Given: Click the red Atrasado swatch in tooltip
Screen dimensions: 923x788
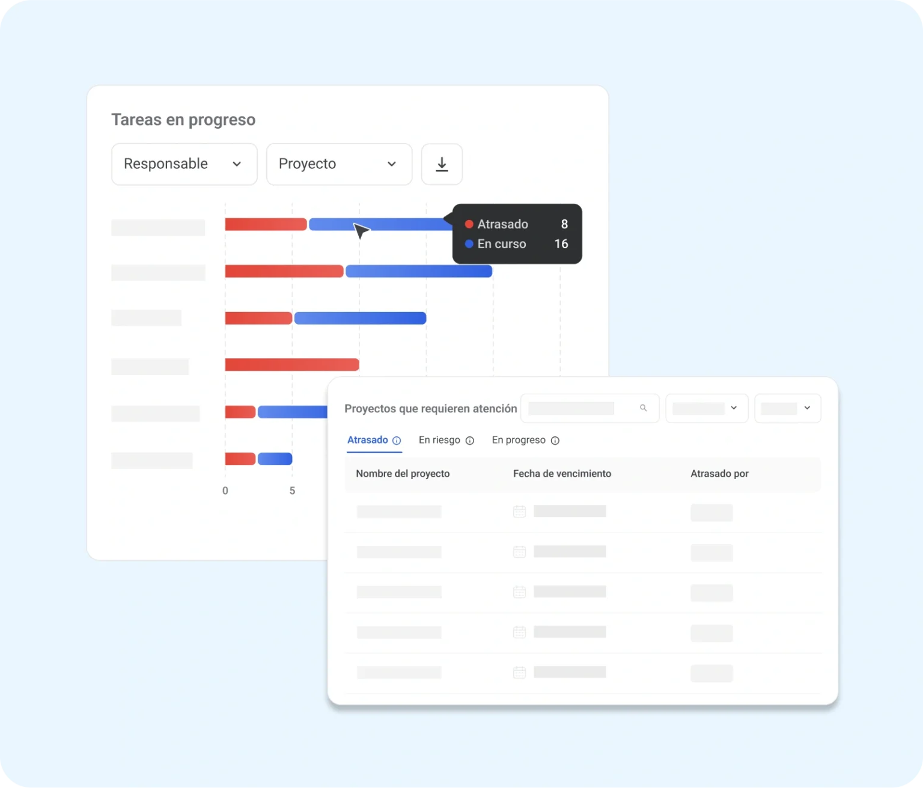Looking at the screenshot, I should click(x=469, y=224).
